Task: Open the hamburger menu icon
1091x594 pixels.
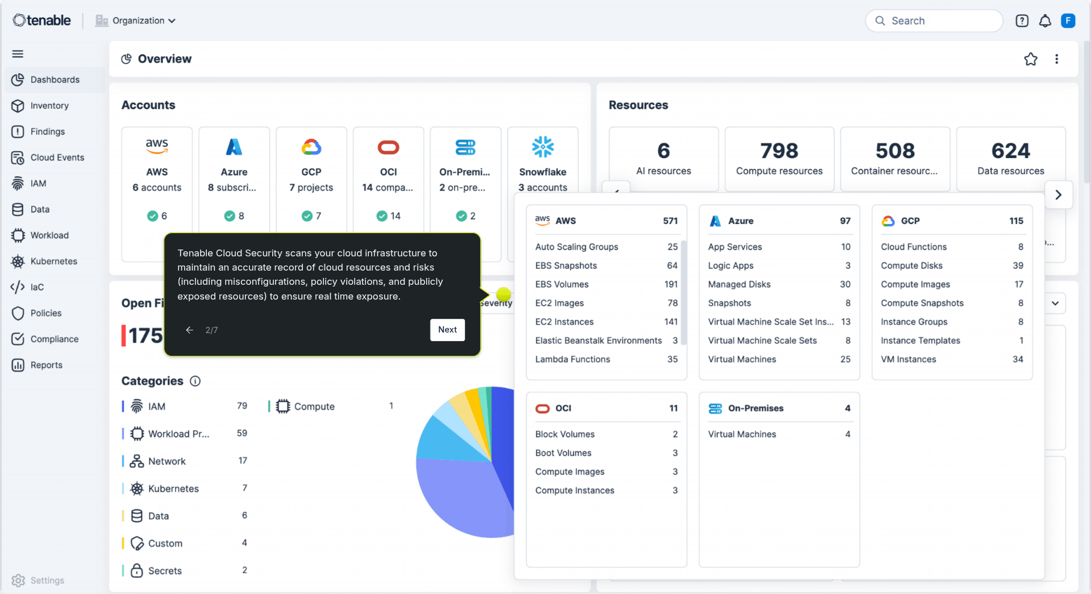Action: (18, 54)
